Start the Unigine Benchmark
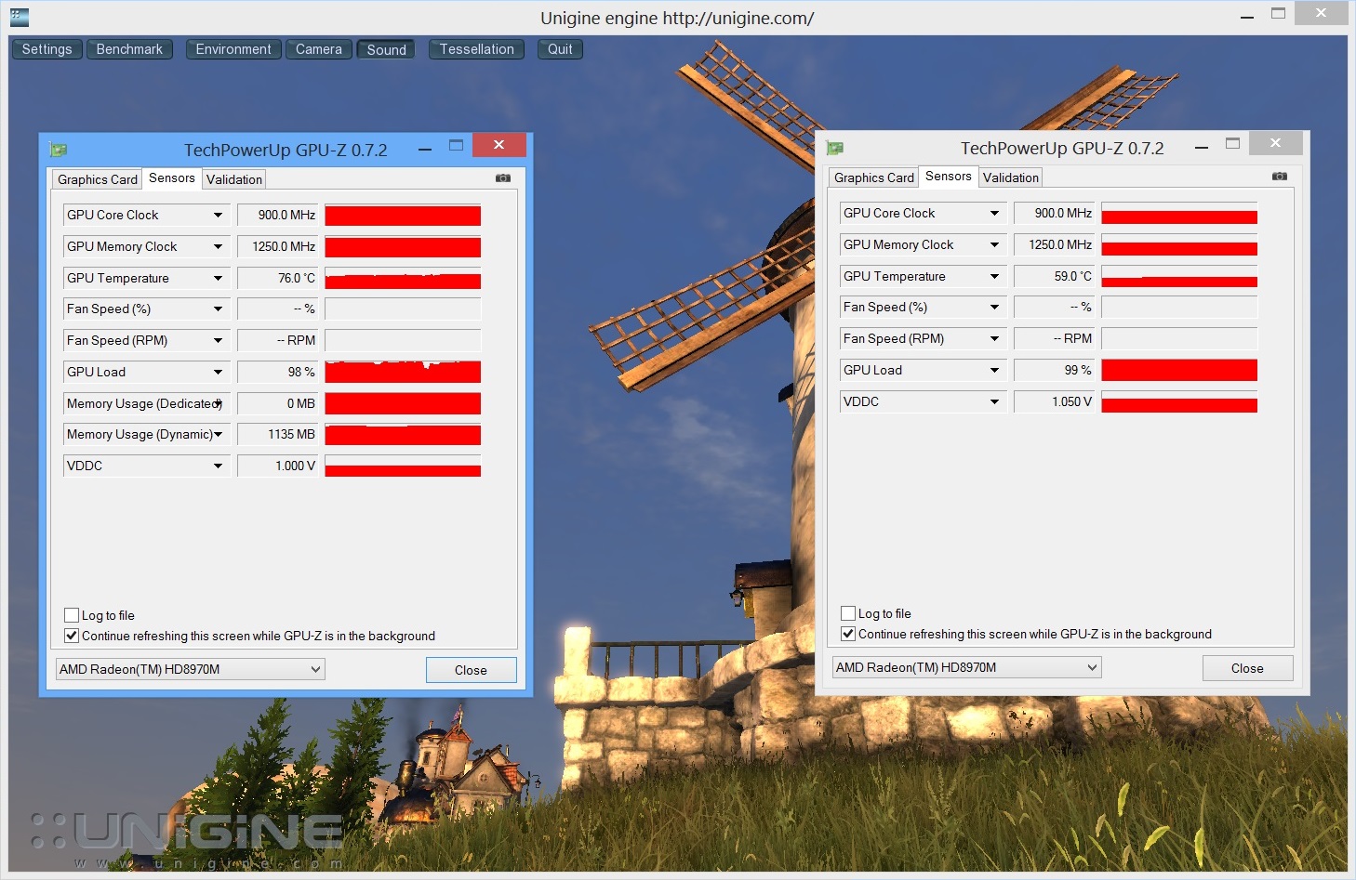The width and height of the screenshot is (1356, 880). coord(129,49)
